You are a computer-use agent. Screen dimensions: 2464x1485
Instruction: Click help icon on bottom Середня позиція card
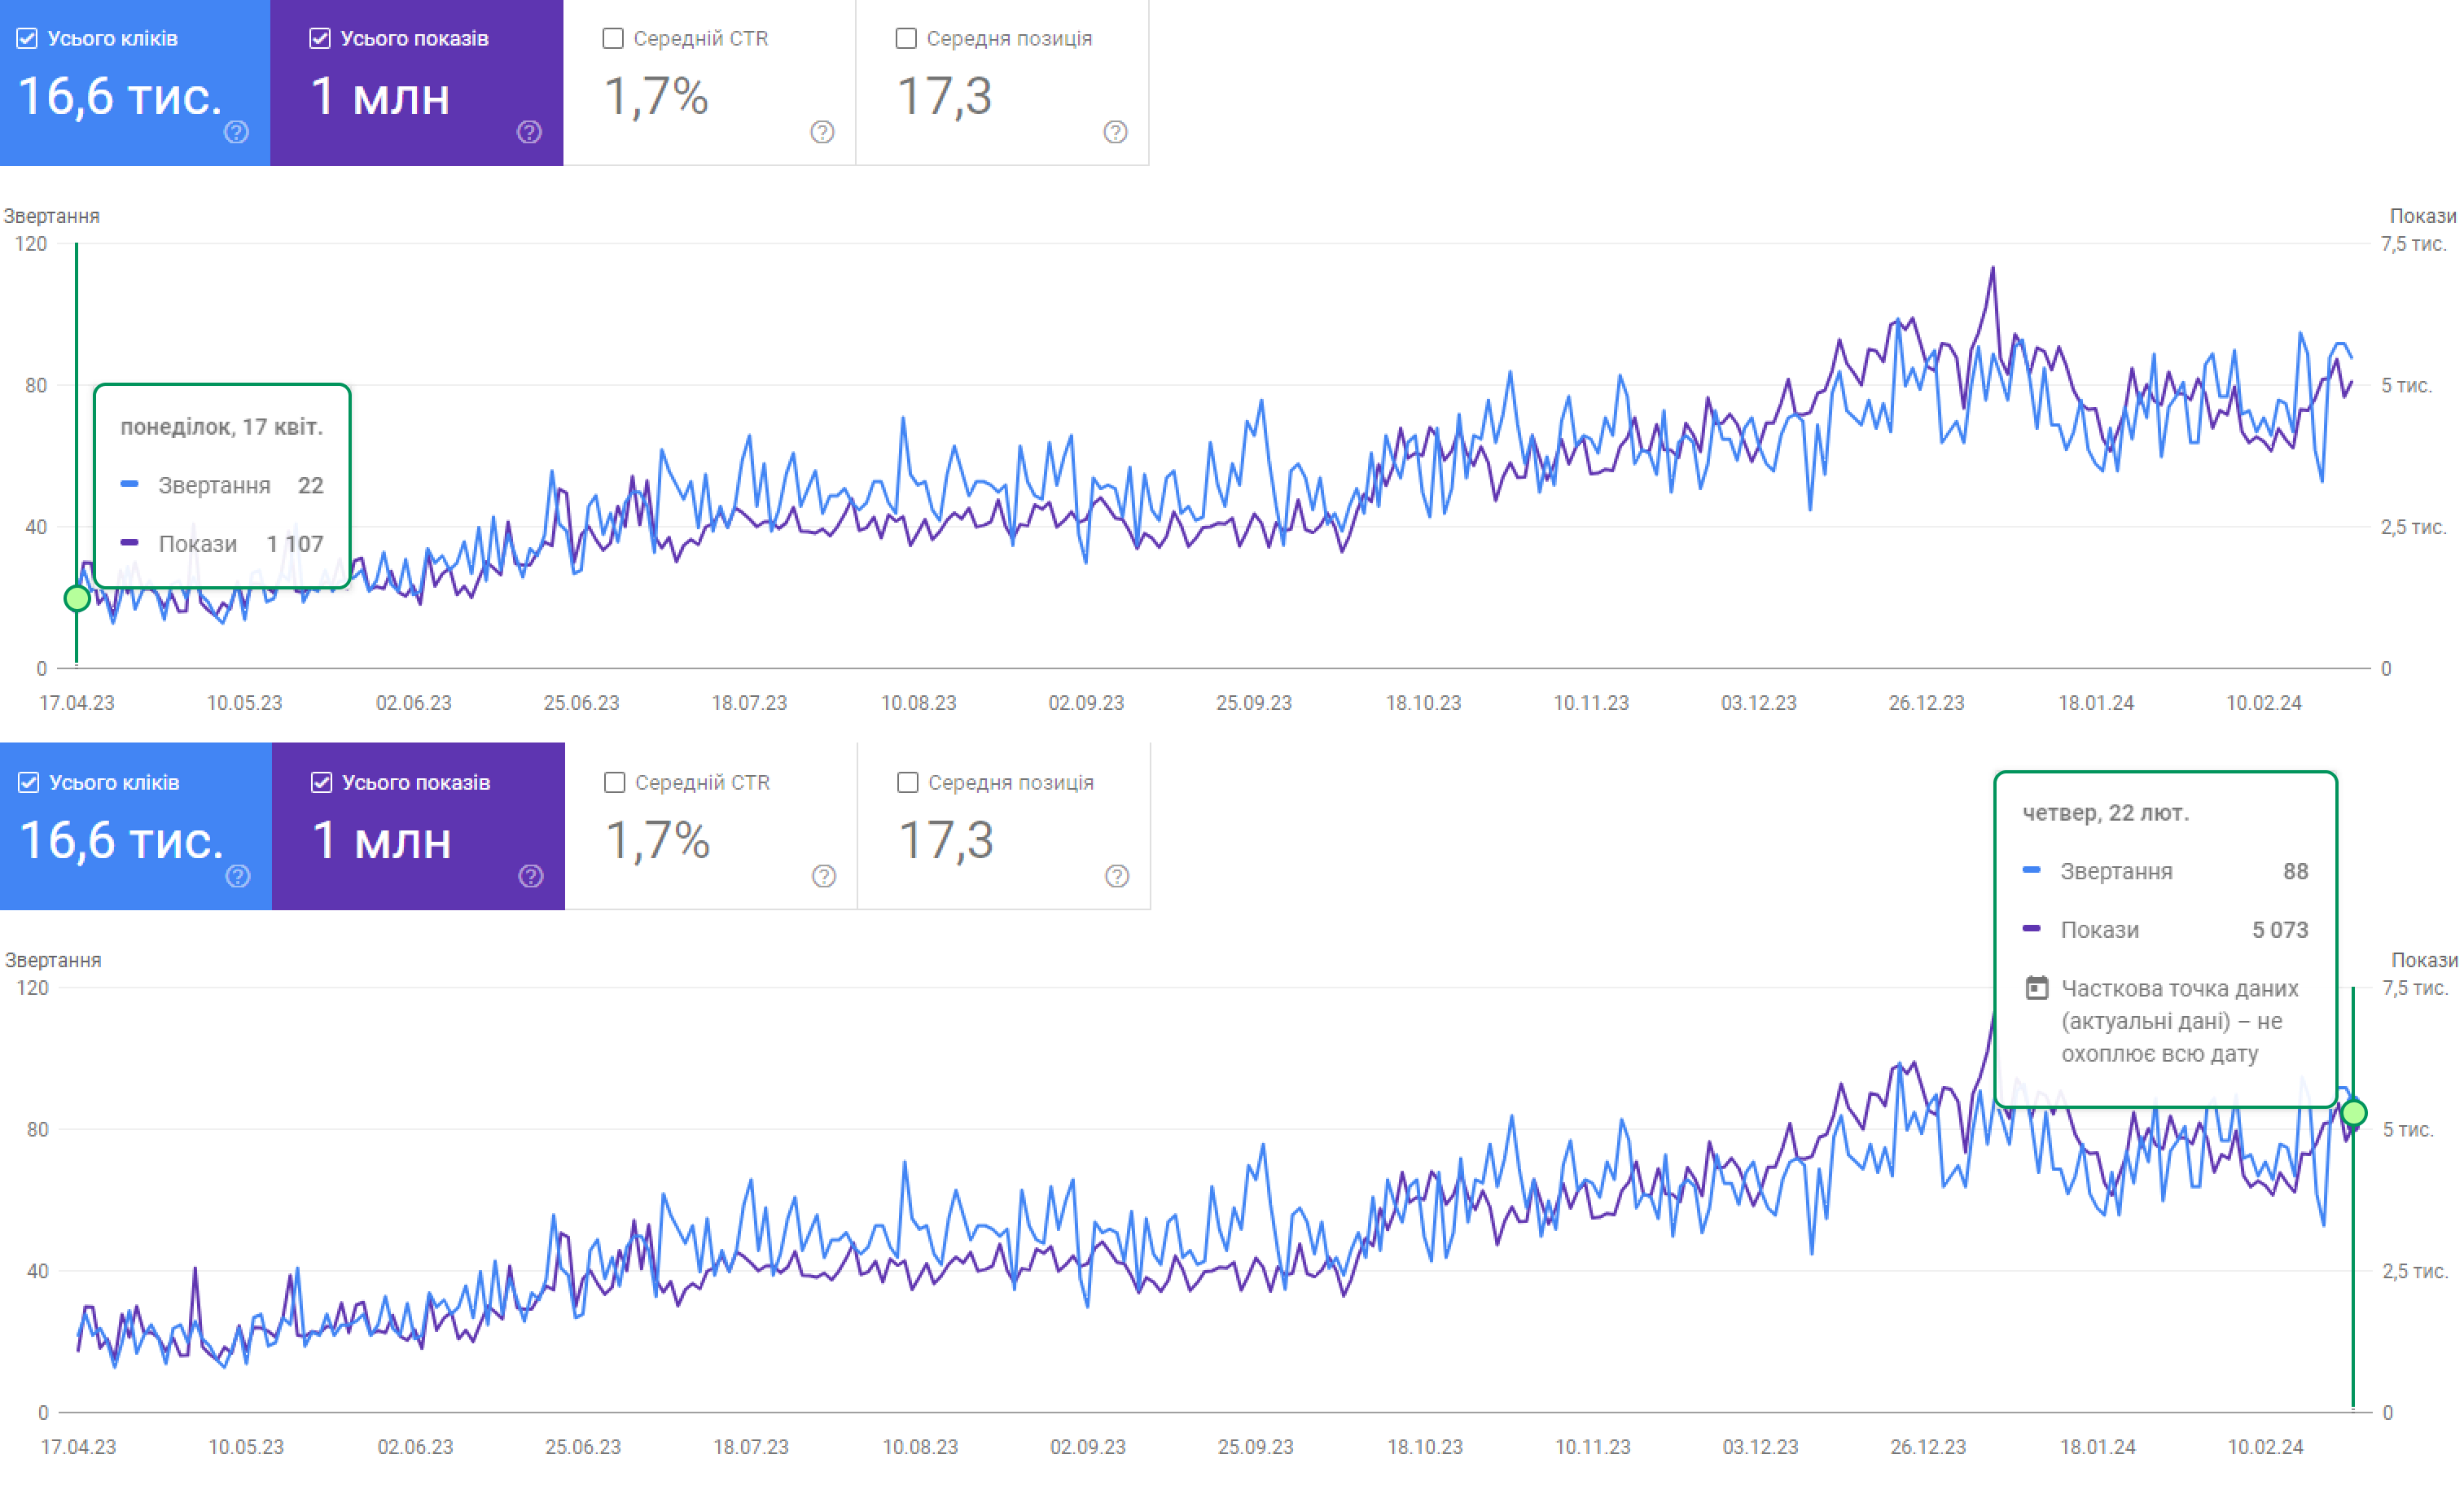coord(1117,876)
